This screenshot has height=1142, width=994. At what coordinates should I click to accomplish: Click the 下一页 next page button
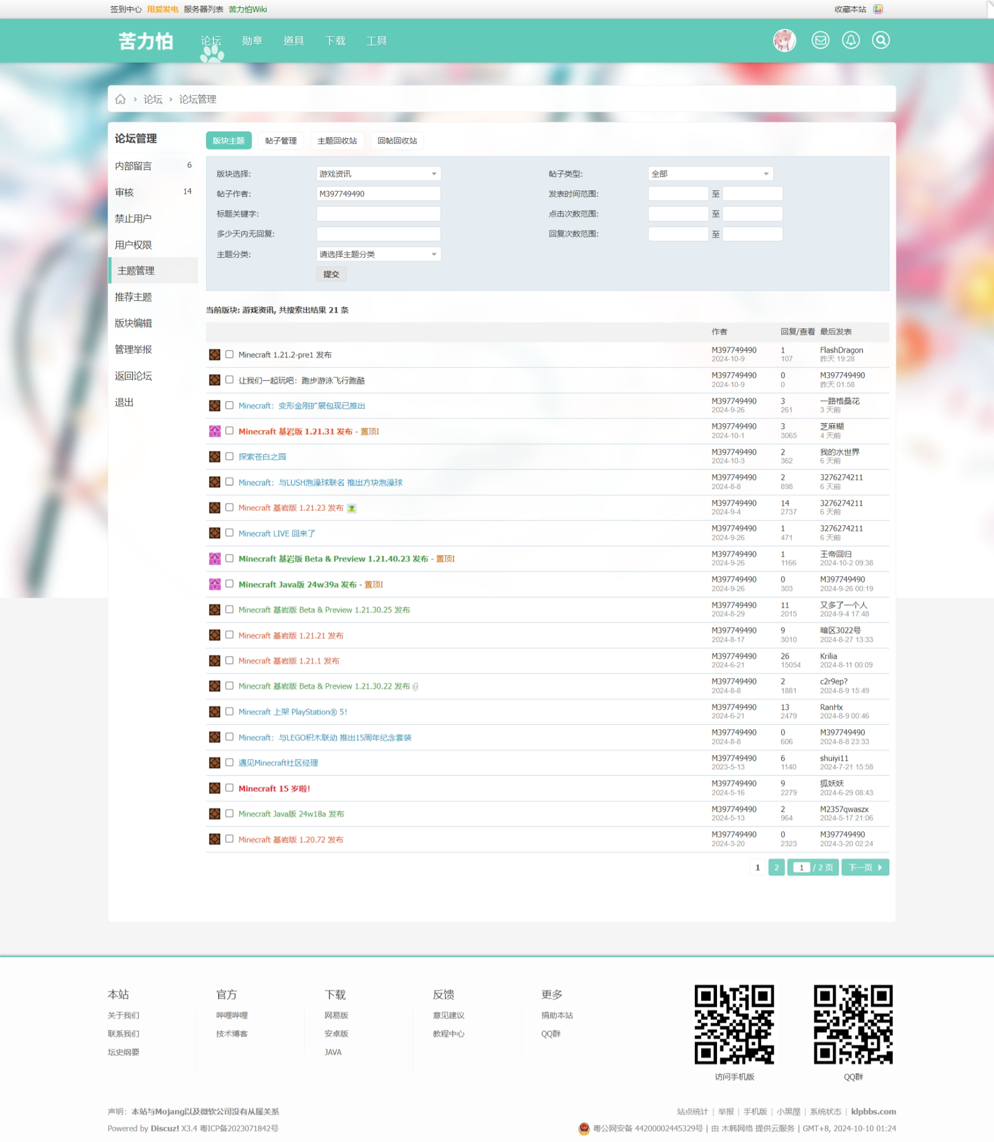865,867
